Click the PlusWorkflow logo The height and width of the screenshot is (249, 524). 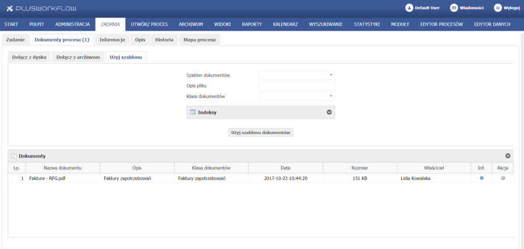38,8
